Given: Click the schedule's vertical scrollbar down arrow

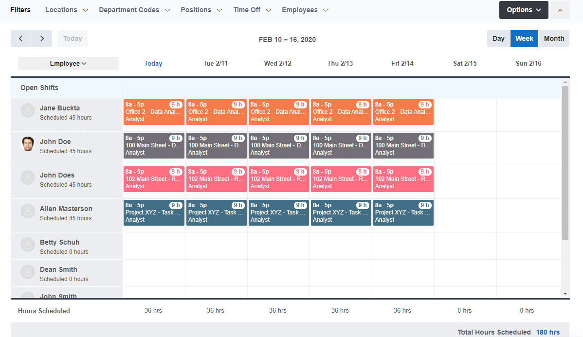Looking at the screenshot, I should point(565,294).
